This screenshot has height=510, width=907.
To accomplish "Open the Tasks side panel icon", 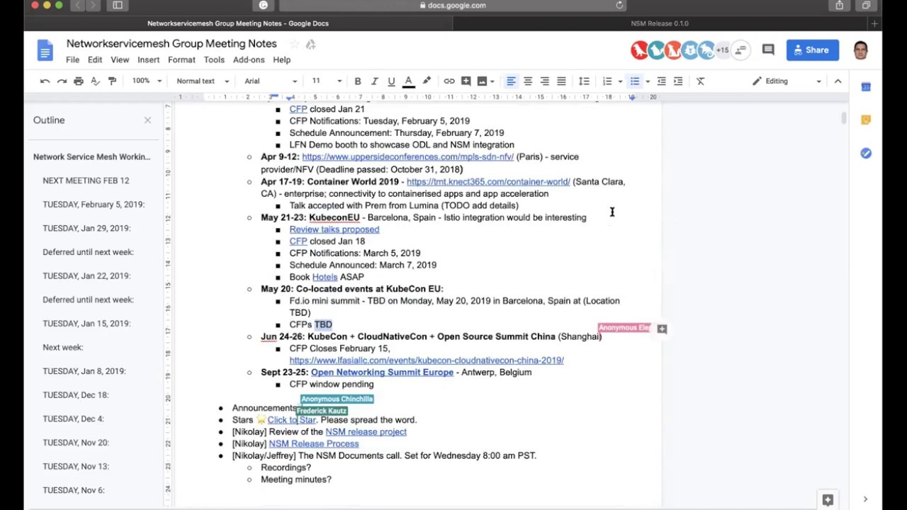I will coord(866,153).
